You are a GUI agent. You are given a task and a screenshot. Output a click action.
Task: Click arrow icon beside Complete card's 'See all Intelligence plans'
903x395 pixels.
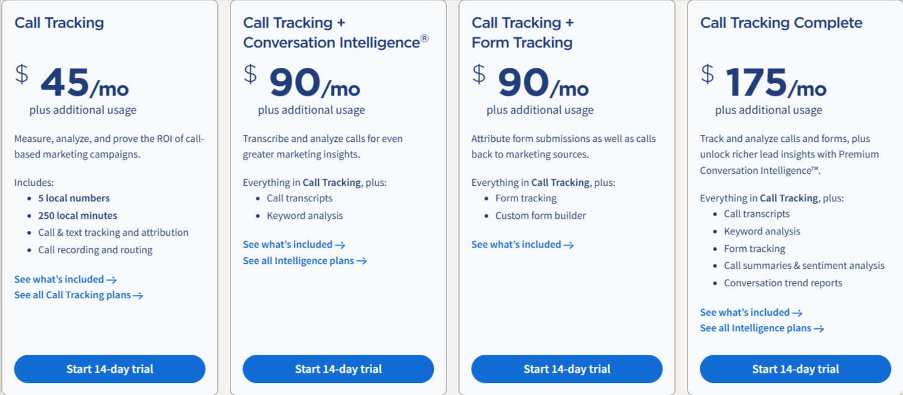819,329
